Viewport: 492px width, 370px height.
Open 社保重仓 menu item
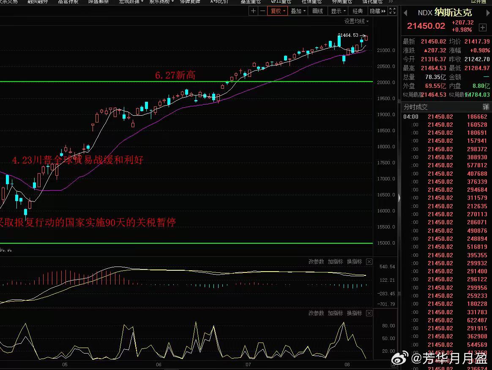coord(312,2)
